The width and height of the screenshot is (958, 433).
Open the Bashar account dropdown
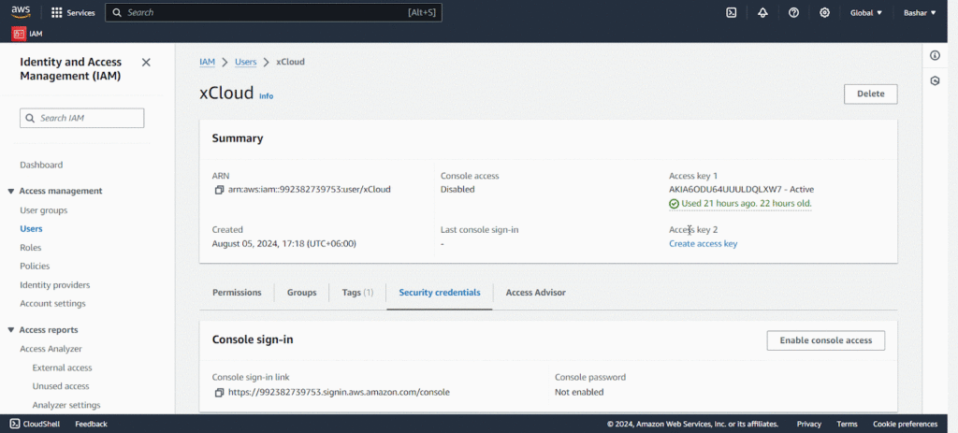click(x=919, y=13)
